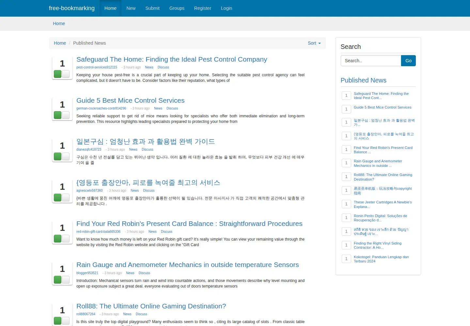Open the Login page

pos(227,8)
